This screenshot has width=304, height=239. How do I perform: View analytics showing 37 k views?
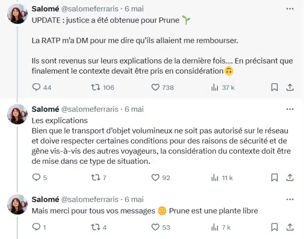tap(215, 87)
